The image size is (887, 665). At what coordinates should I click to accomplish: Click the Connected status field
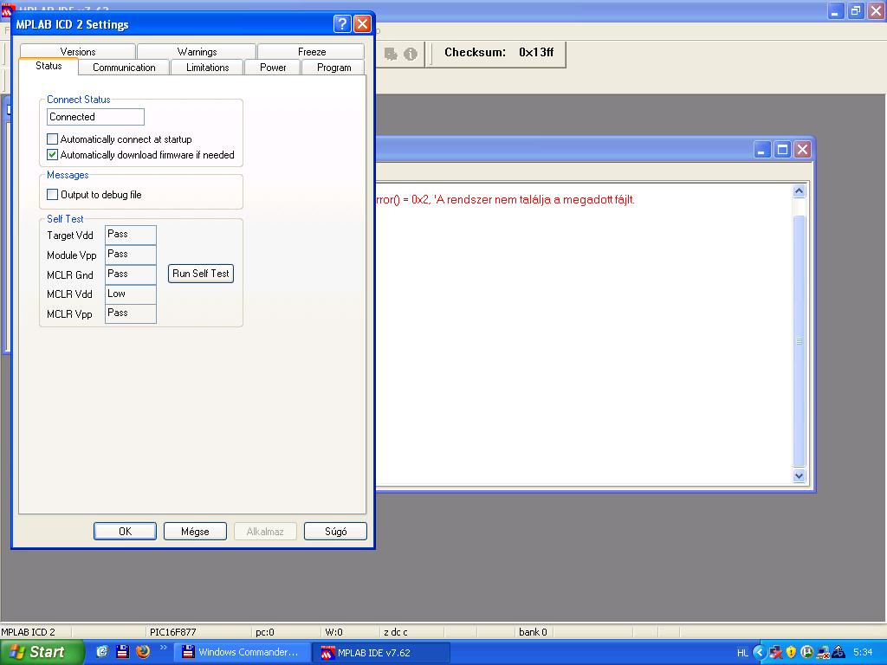point(95,117)
